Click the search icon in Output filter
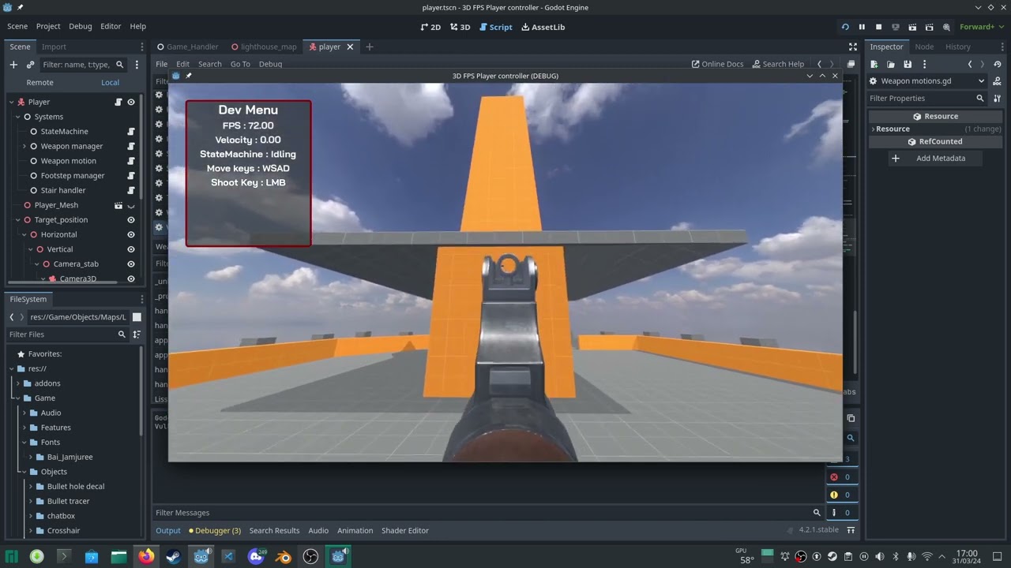This screenshot has width=1011, height=568. tap(817, 513)
